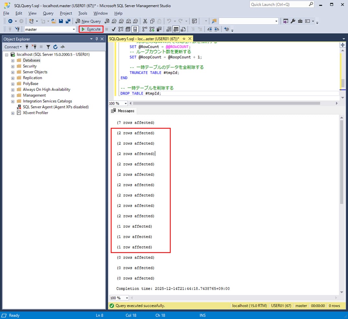
Task: Click the Disconnect plug icon in Object Explorer
Action: click(x=34, y=47)
